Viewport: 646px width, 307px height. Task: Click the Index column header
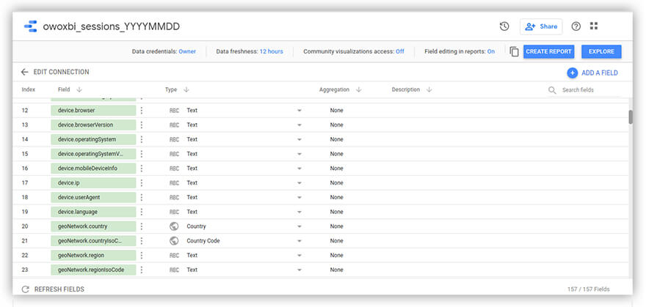(x=29, y=89)
